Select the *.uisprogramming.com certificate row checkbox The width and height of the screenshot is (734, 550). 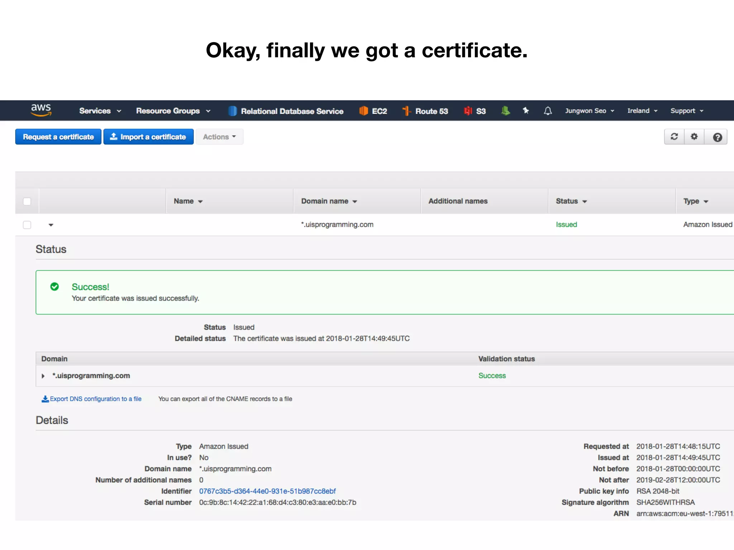click(27, 225)
